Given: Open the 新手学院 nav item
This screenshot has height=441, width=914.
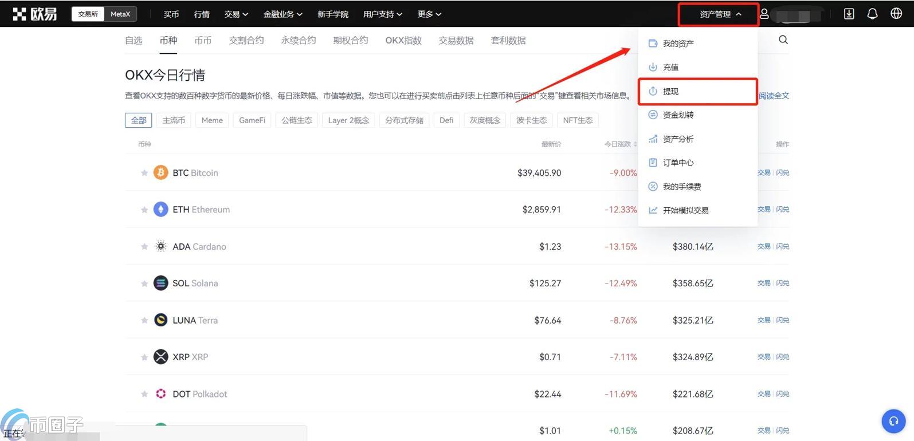Looking at the screenshot, I should 333,14.
